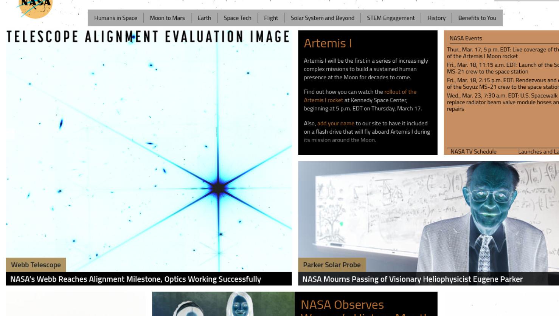Open Moon to Mars menu
This screenshot has width=559, height=316.
point(167,18)
